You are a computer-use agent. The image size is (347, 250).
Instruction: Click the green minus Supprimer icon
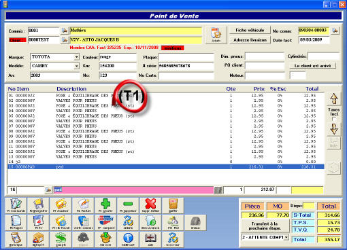(128, 205)
